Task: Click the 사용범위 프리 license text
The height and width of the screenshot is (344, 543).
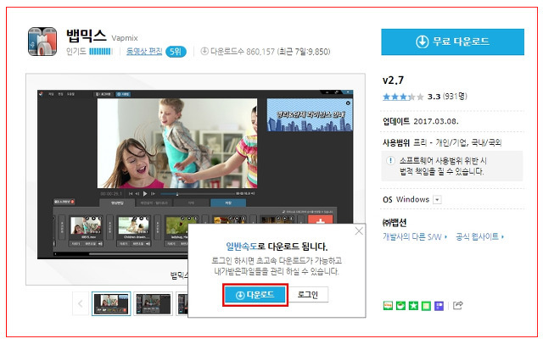Action: tap(442, 142)
